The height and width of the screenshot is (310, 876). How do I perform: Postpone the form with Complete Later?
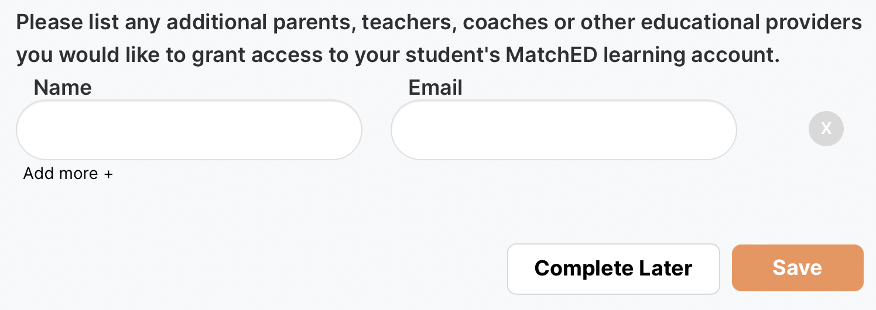pyautogui.click(x=613, y=268)
